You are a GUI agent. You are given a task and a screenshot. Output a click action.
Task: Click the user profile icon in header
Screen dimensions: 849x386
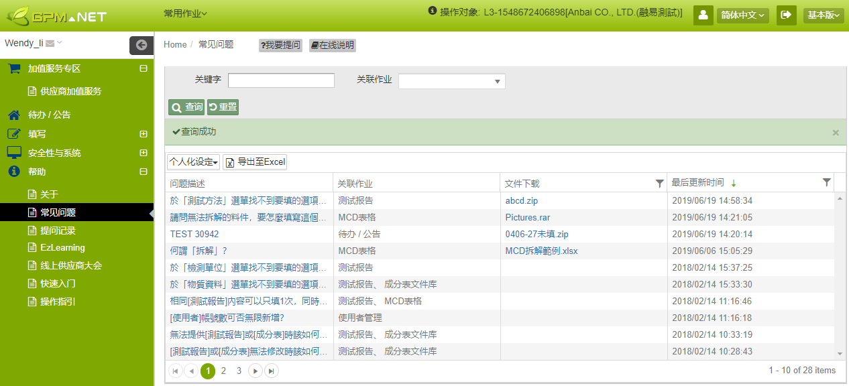(703, 15)
